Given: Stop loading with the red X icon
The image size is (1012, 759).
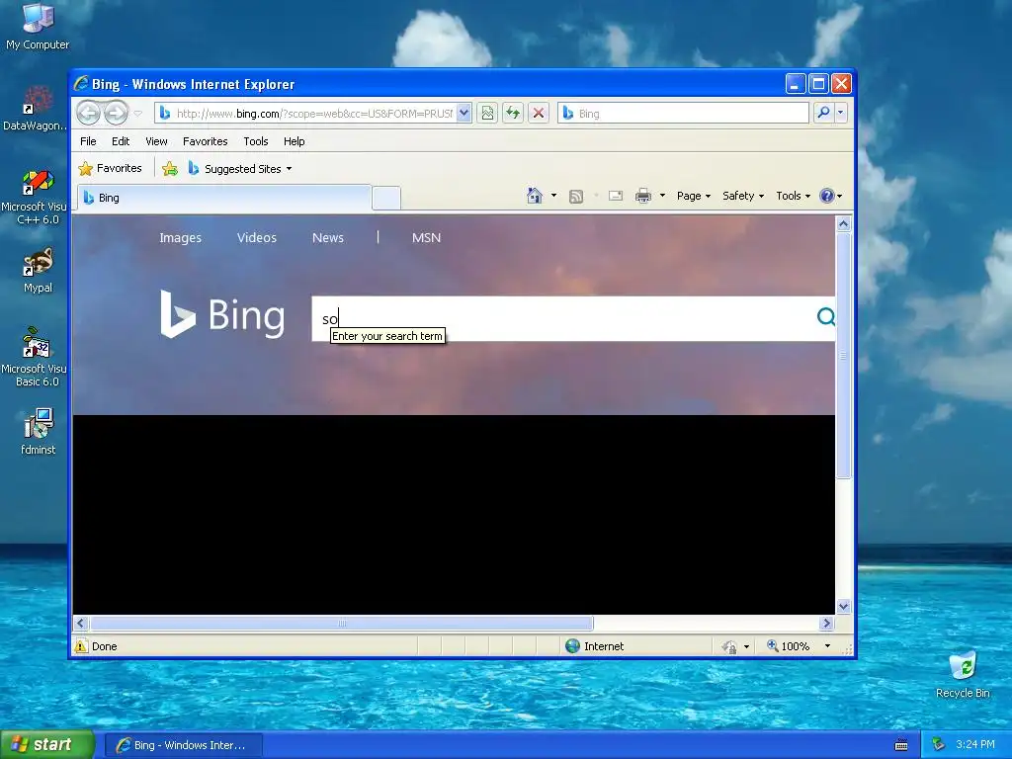Looking at the screenshot, I should pos(539,113).
